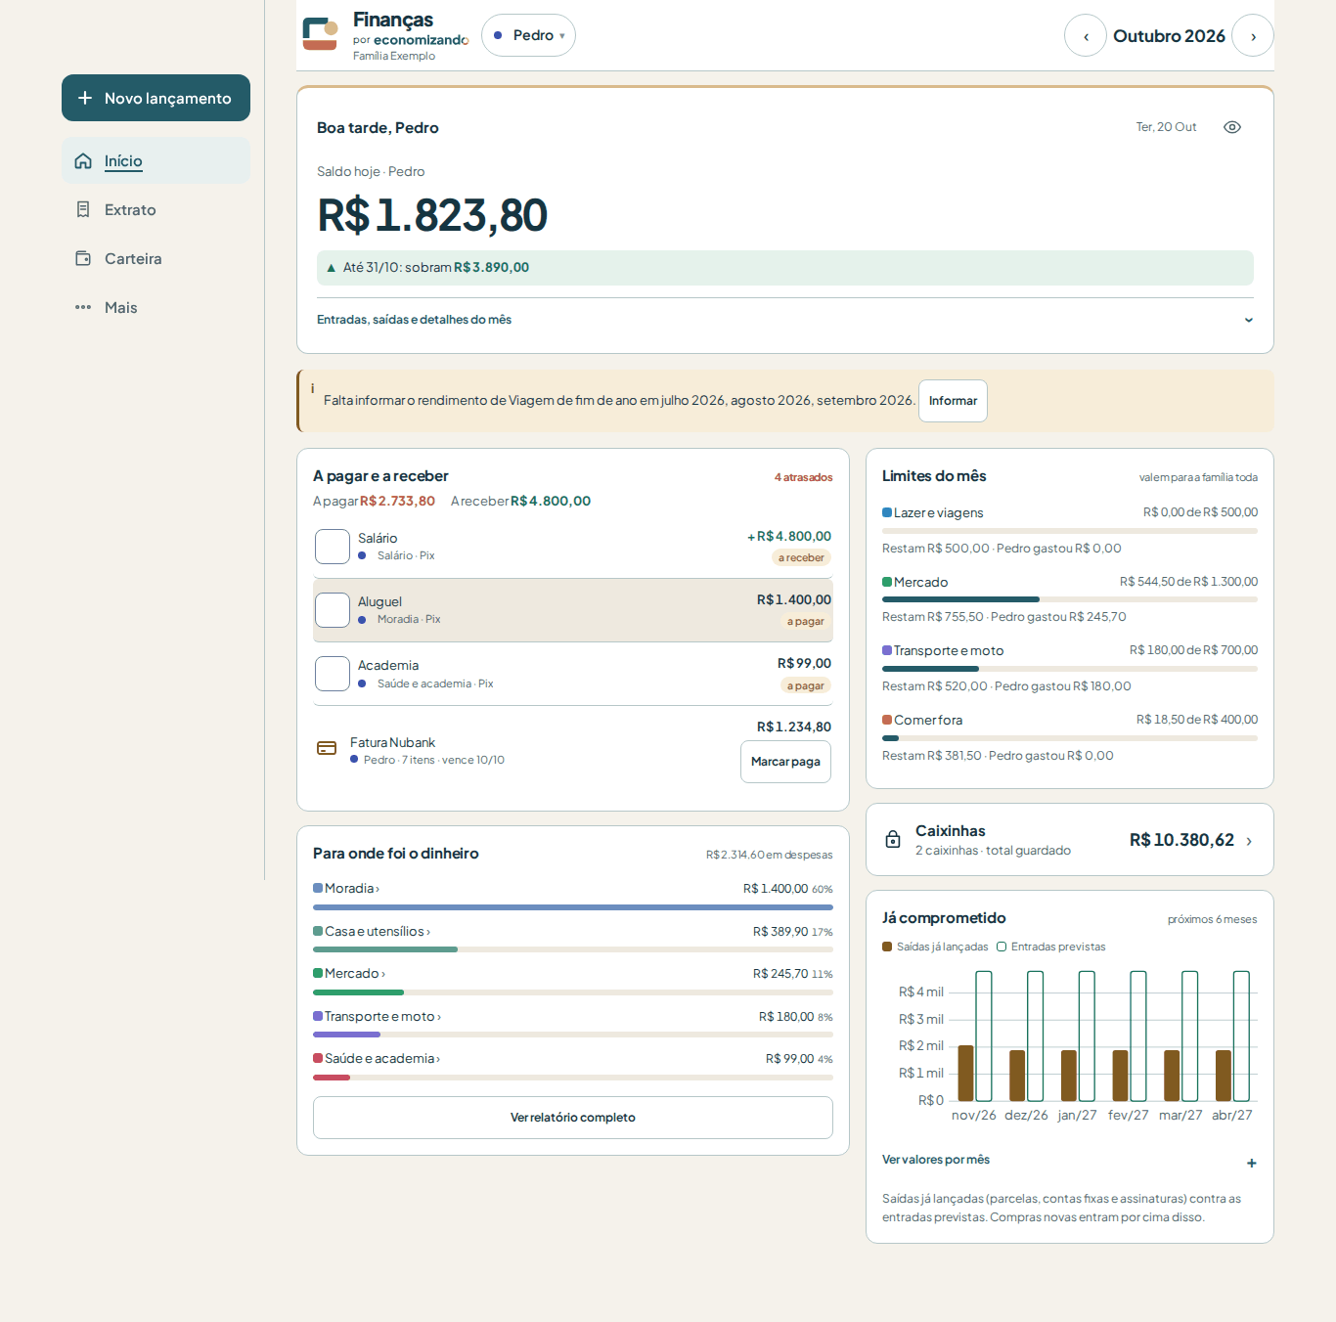Screen dimensions: 1336x1322
Task: Expand Ver valores por mês section
Action: [1069, 1161]
